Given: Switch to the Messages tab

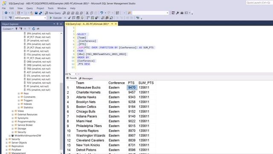Looking at the screenshot, I should [x=86, y=78].
